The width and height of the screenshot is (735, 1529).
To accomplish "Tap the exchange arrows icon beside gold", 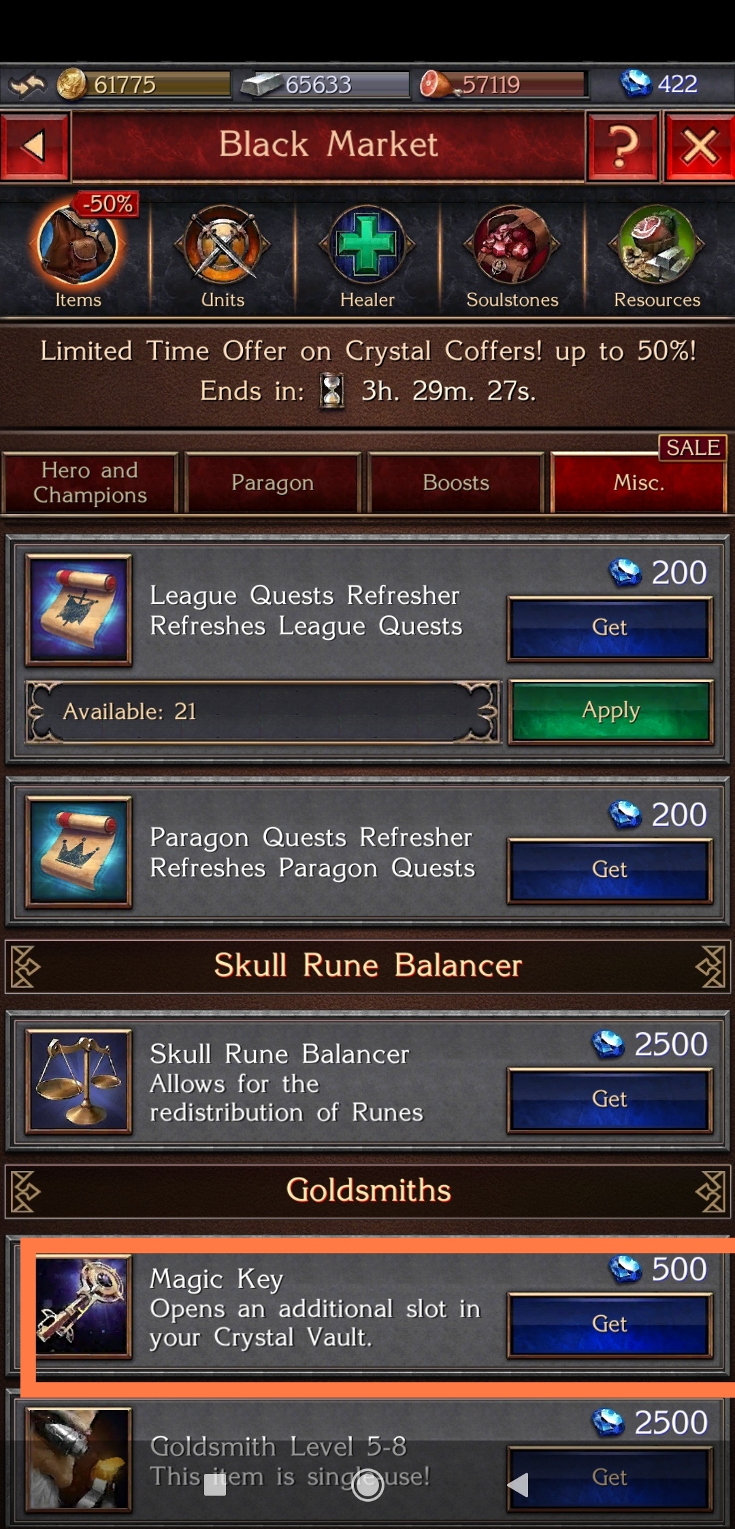I will 27,85.
